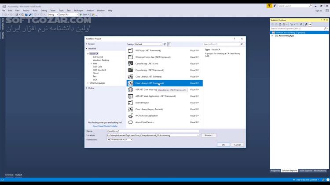The height and width of the screenshot is (185, 330).
Task: Open the Output tab
Action: pyautogui.click(x=18, y=175)
